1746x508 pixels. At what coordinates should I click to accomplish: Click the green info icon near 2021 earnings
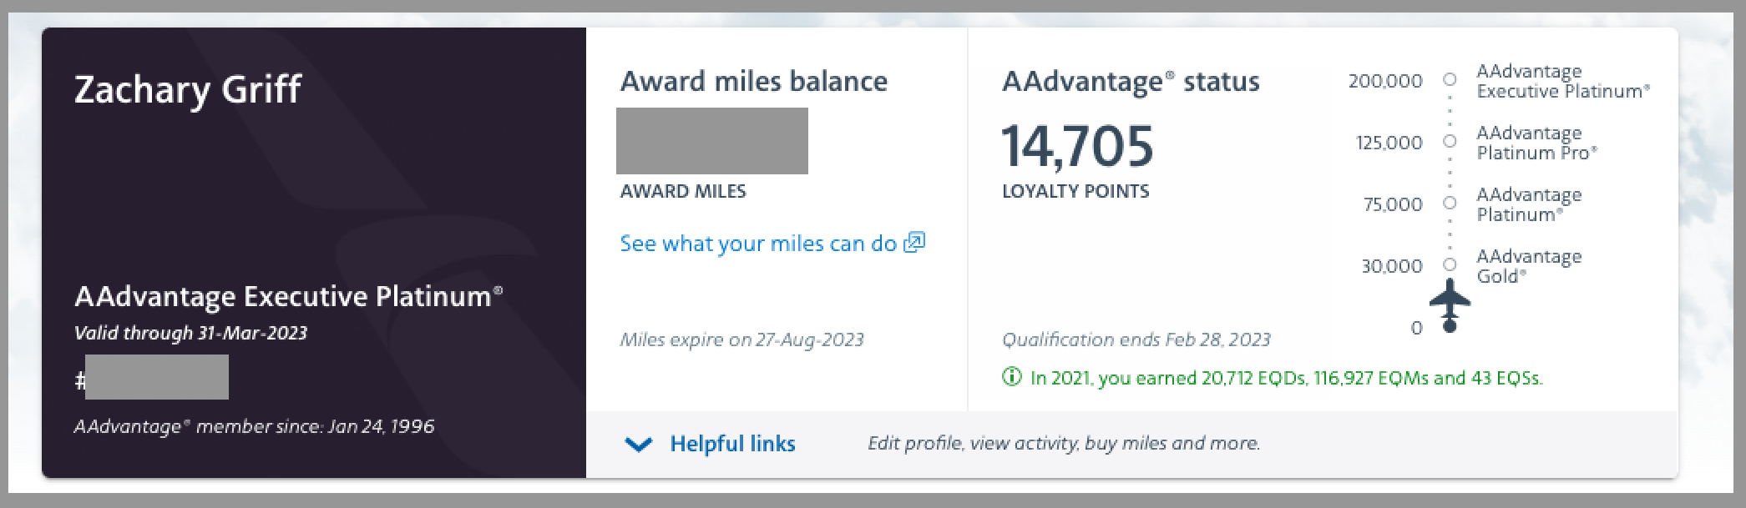1011,377
